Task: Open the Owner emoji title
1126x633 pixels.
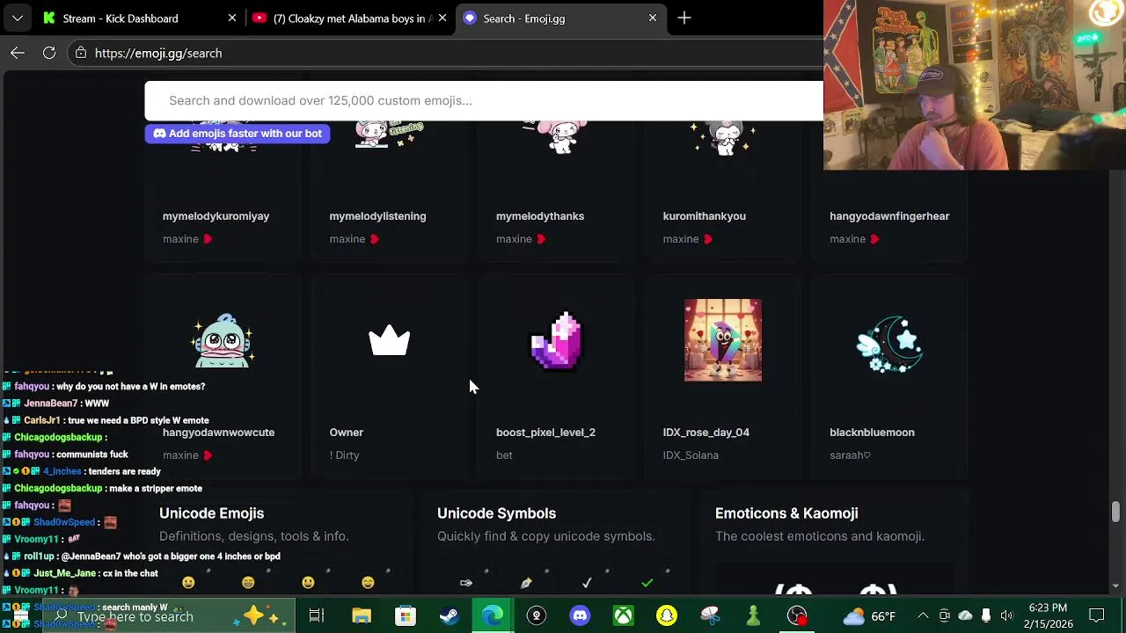Action: point(346,433)
